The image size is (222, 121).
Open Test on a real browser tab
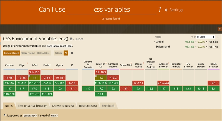pyautogui.click(x=32, y=106)
